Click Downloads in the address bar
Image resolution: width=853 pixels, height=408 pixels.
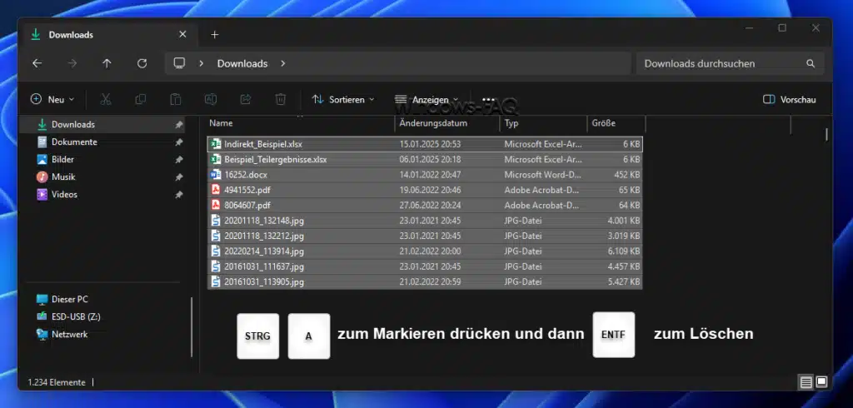coord(242,63)
